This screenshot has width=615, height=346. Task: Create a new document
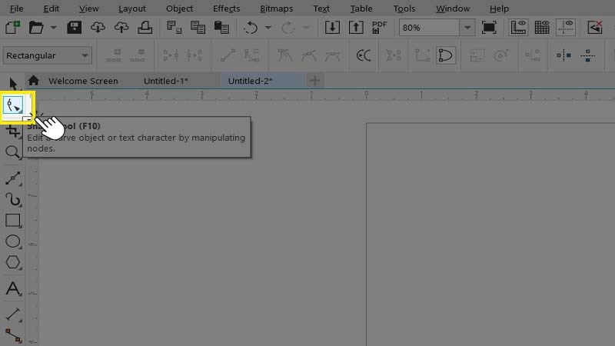click(12, 28)
